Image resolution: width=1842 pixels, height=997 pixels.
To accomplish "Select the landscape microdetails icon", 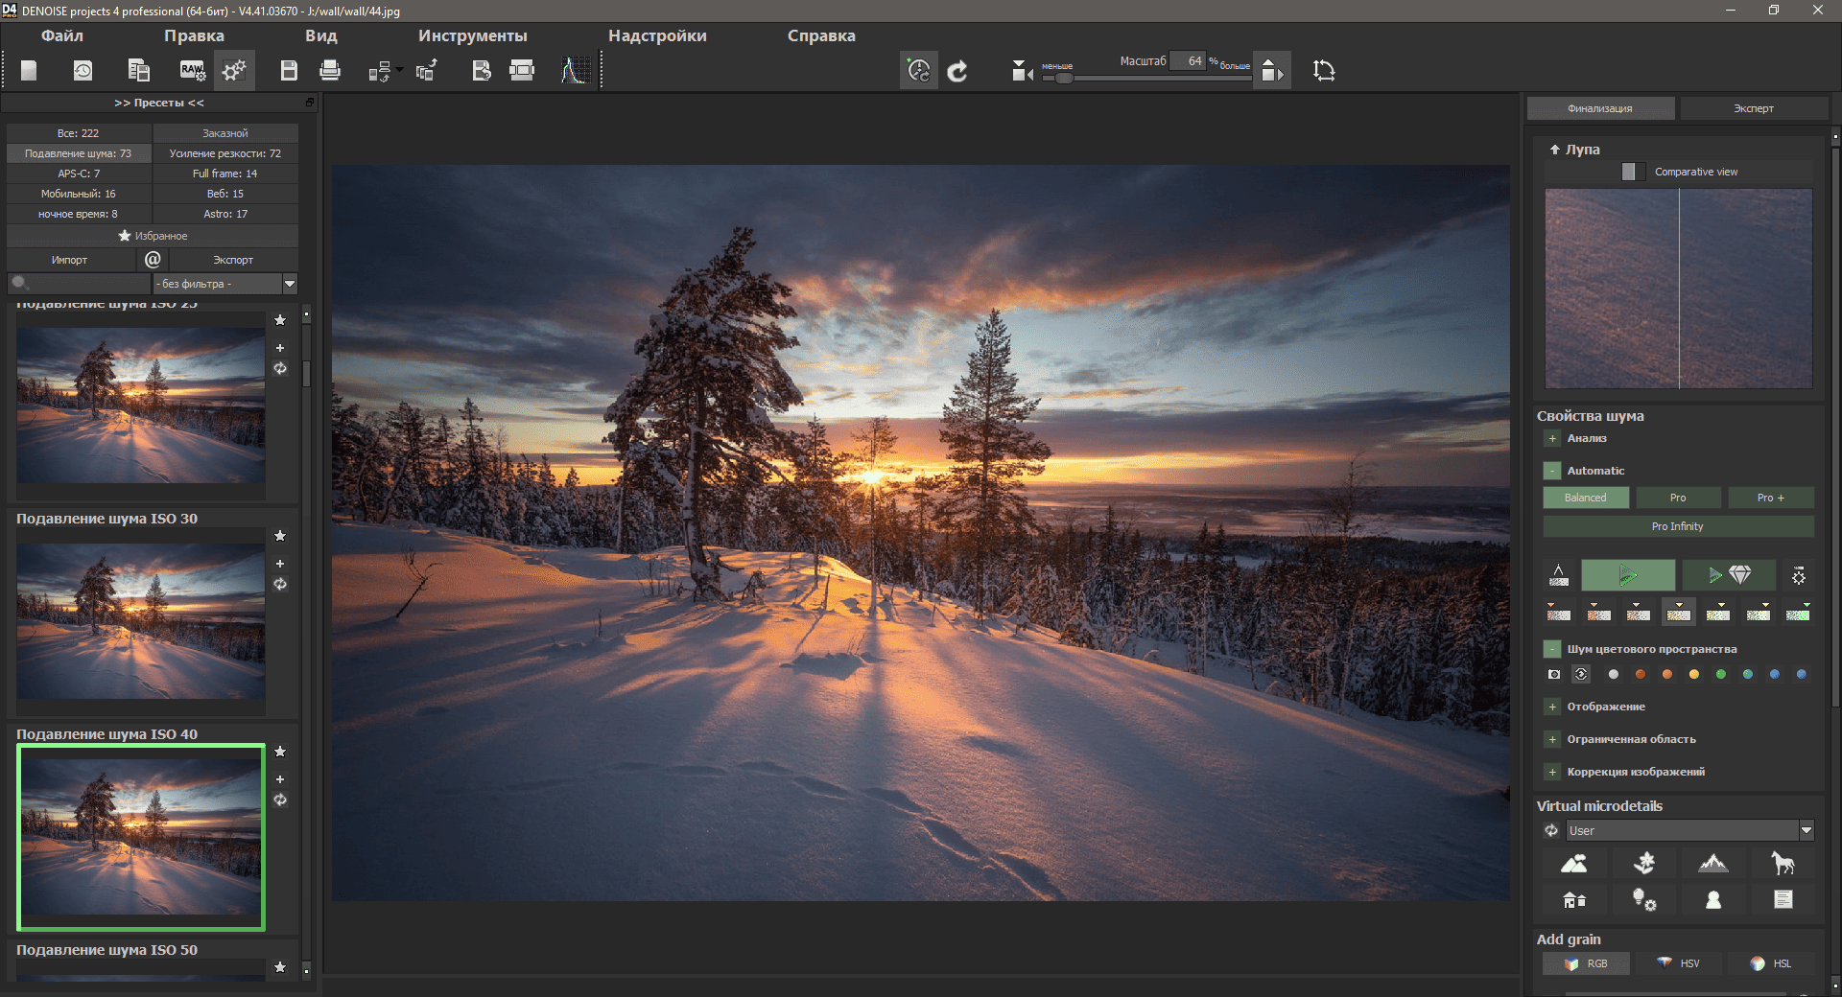I will pyautogui.click(x=1574, y=864).
